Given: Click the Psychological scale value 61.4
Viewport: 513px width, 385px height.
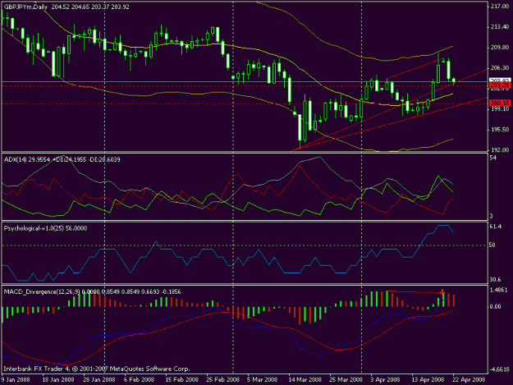Looking at the screenshot, I should [496, 227].
